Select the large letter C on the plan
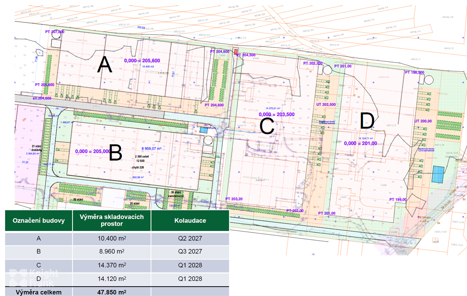 [x=267, y=126]
